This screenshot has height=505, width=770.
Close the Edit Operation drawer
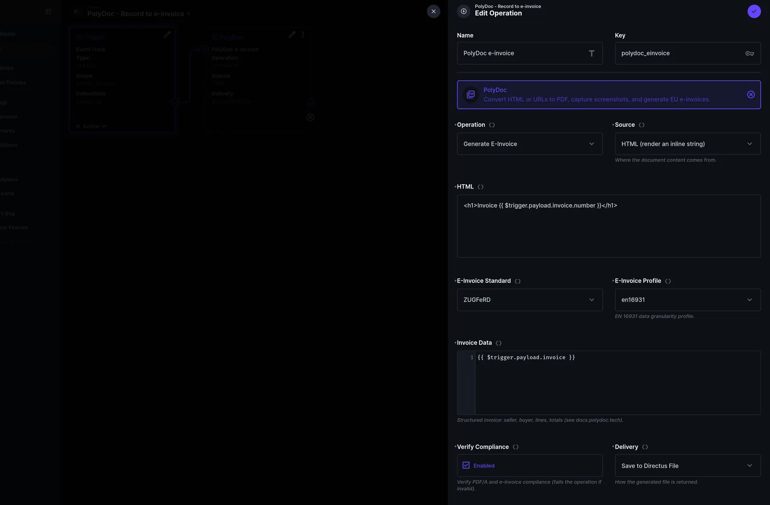coord(433,11)
